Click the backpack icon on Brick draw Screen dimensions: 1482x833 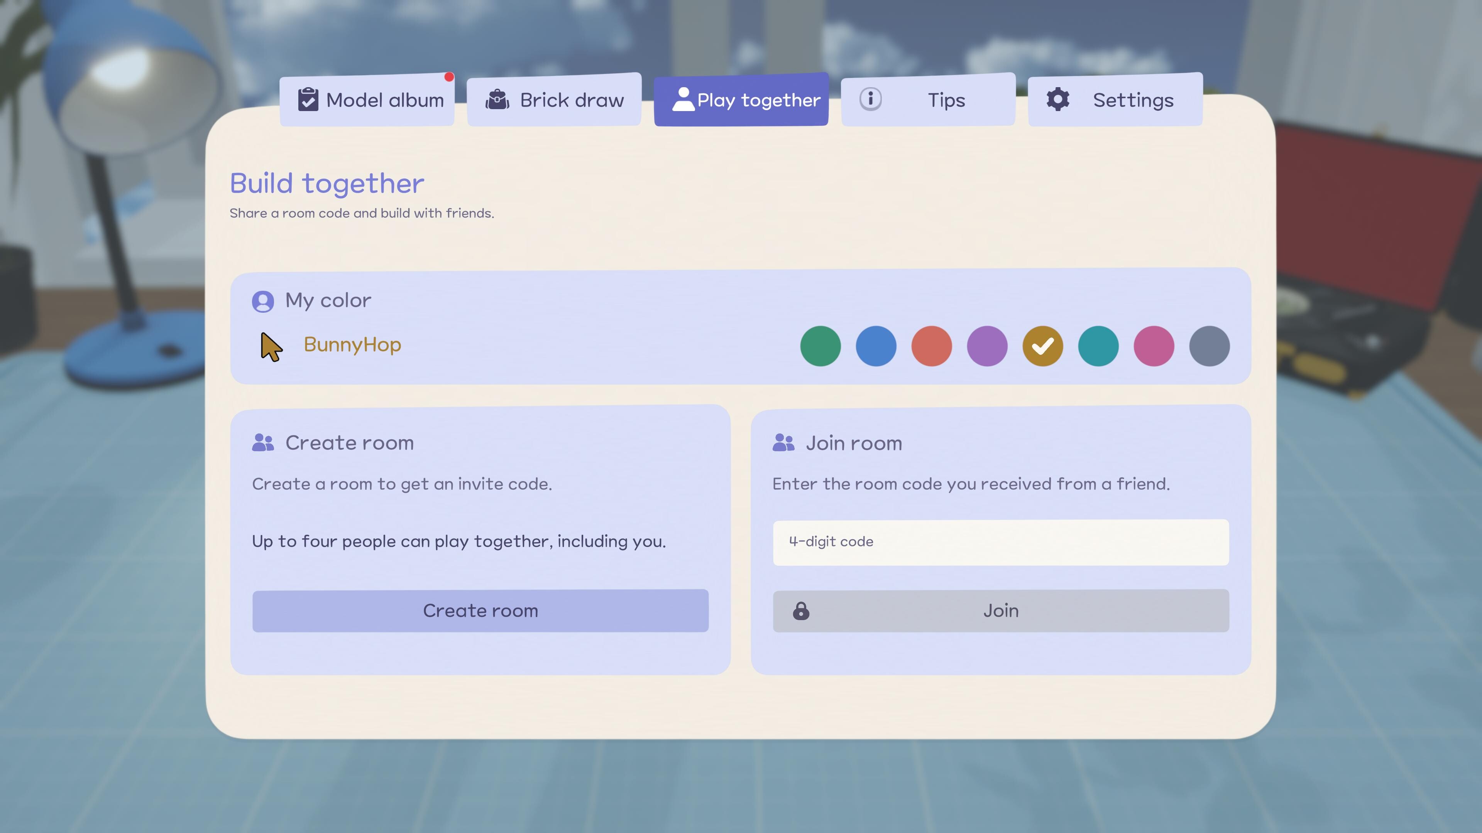pos(497,99)
